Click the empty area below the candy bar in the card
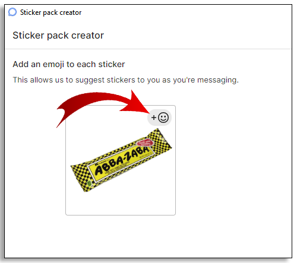 coord(121,203)
